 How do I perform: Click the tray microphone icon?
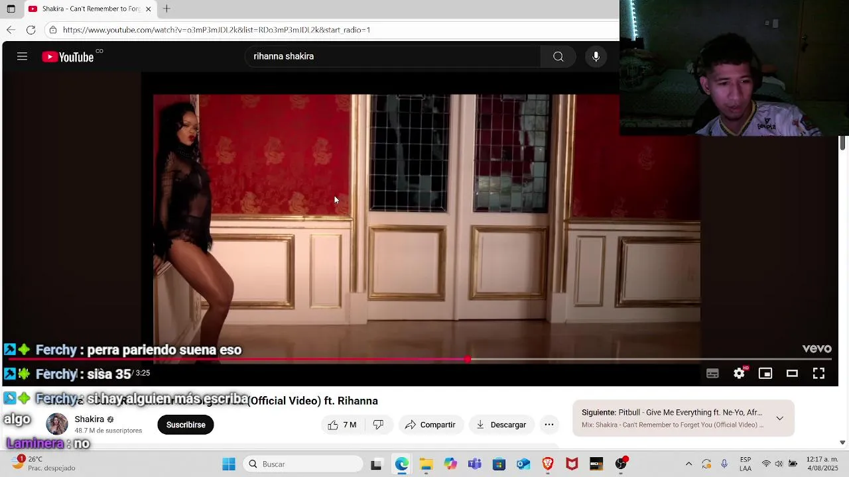[x=724, y=464]
